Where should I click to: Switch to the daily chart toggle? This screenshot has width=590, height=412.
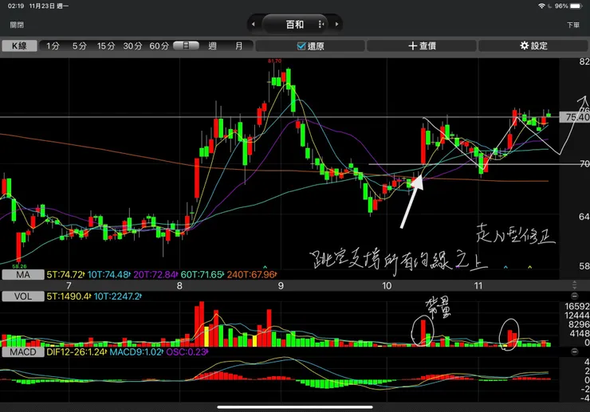(x=186, y=46)
